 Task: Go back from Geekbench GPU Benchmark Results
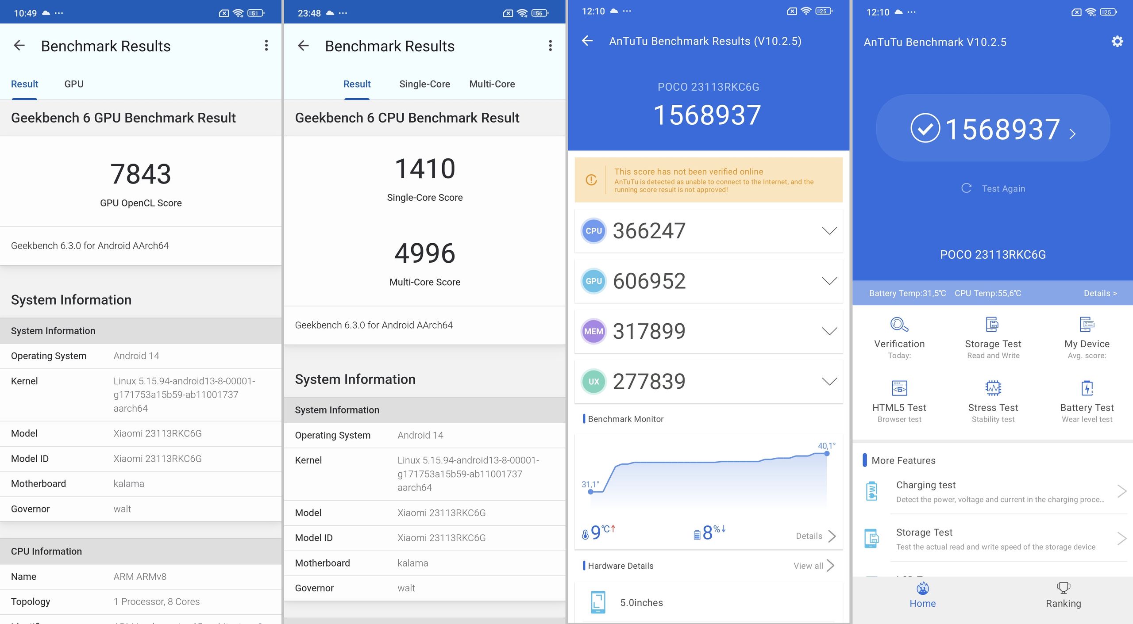tap(19, 46)
